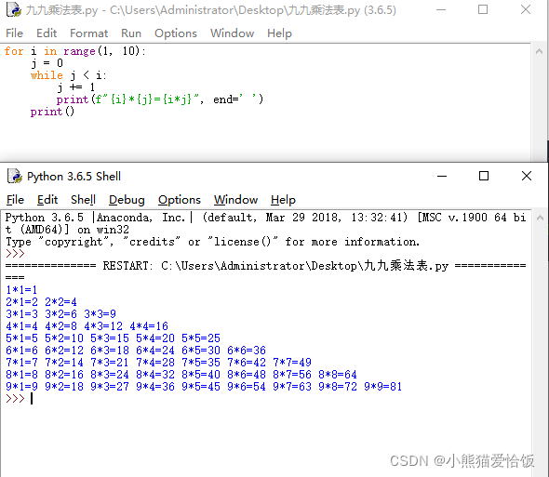Open the Debug menu in Python Shell
549x477 pixels.
(x=127, y=200)
